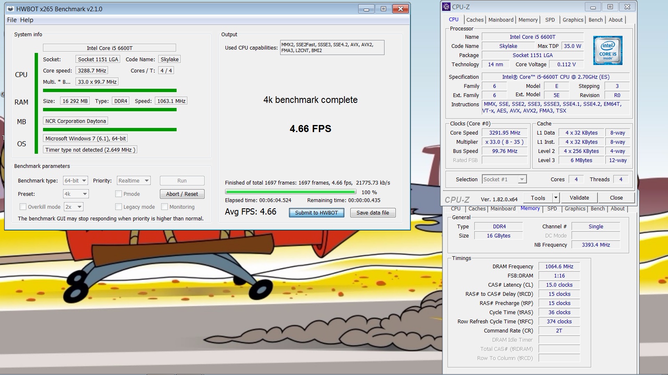Open the Overkill 2x multiplier dropdown
Viewport: 668px width, 375px height.
point(73,207)
